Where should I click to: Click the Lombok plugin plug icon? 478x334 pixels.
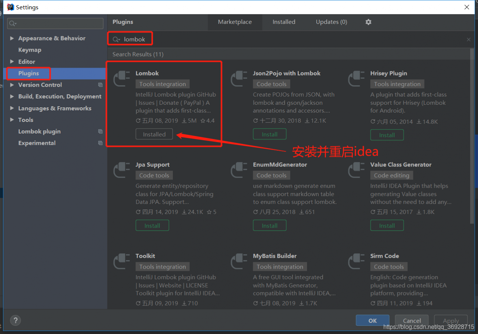[122, 79]
